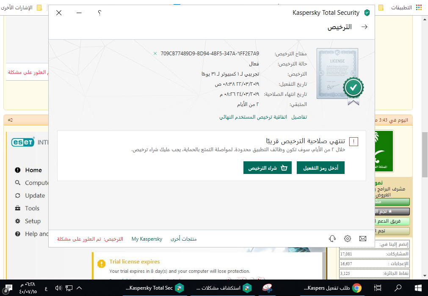Close the Kaspersky Total Security window
428x296 pixels.
click(x=59, y=13)
